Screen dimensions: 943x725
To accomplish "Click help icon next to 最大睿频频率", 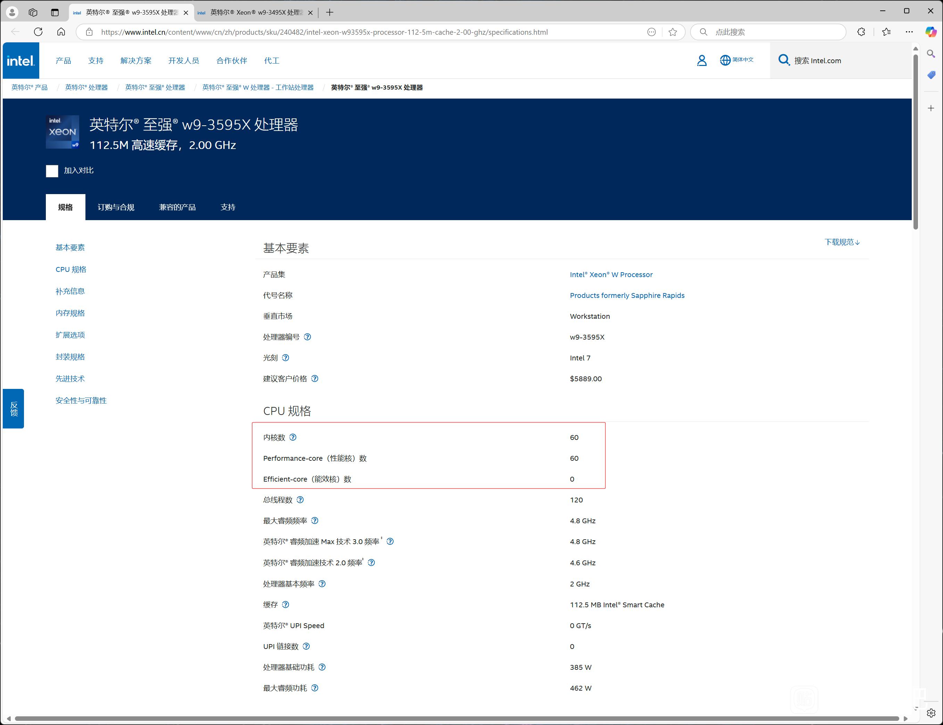I will (315, 520).
